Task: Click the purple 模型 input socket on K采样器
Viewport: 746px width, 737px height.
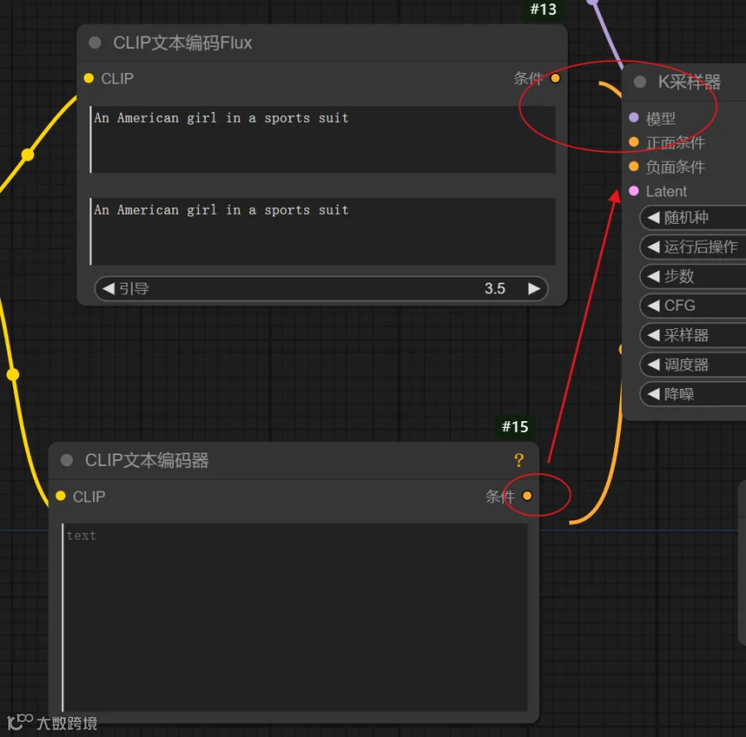Action: pyautogui.click(x=634, y=118)
